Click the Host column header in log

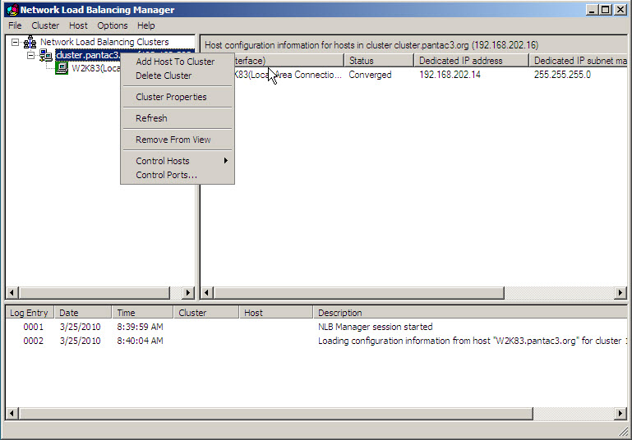[276, 313]
